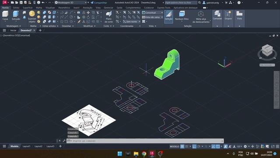The height and width of the screenshot is (158, 280).
Task: Click the Plano de corte tool
Action: (108, 17)
